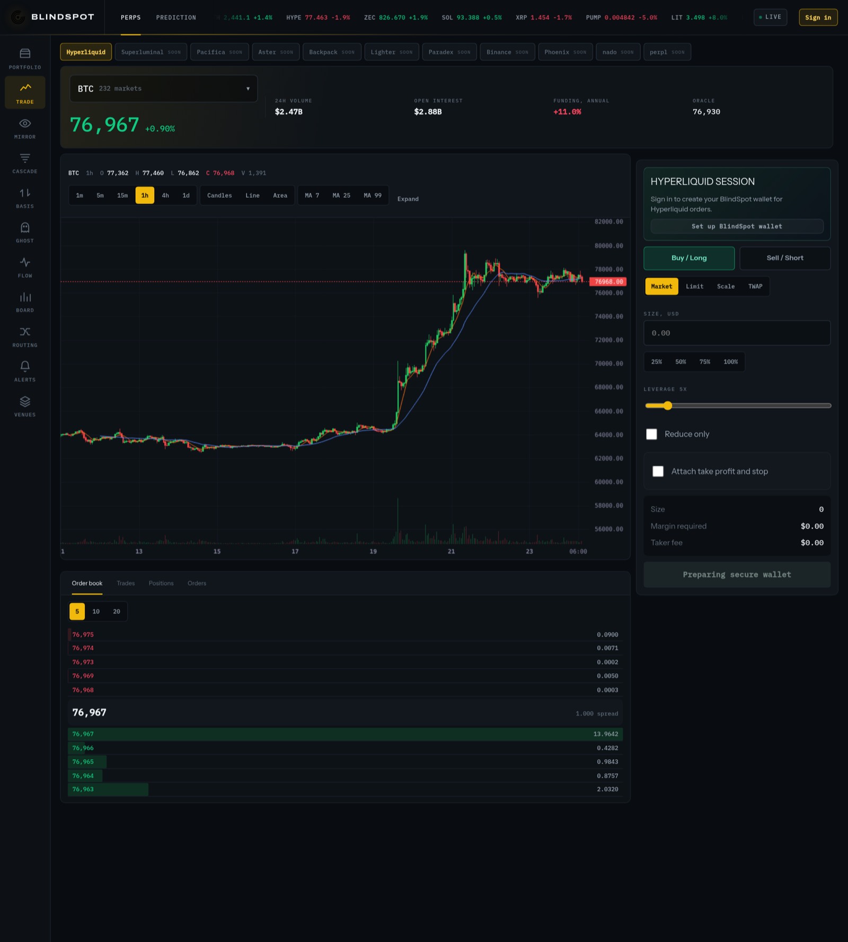Open the Mirror eye icon

25,128
